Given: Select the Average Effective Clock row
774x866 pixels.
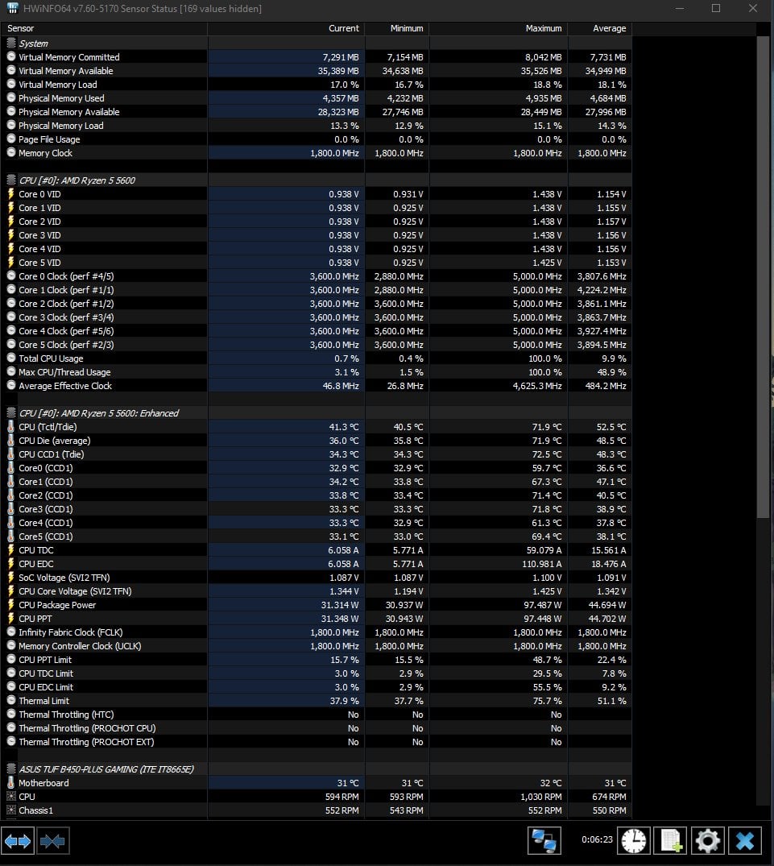Looking at the screenshot, I should click(317, 386).
